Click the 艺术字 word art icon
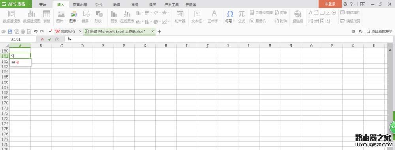The width and height of the screenshot is (395, 150). [214, 13]
